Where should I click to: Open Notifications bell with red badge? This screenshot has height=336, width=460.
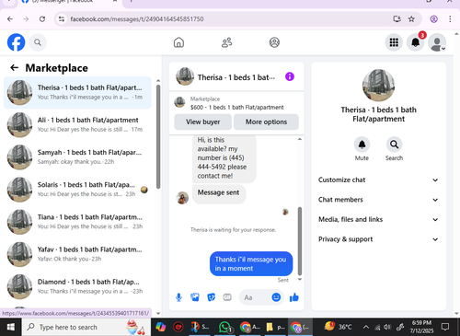pos(416,42)
